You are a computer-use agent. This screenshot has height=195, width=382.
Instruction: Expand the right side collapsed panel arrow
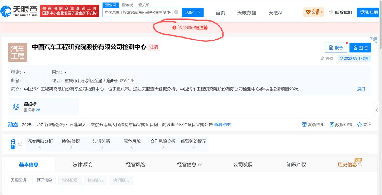[377, 110]
